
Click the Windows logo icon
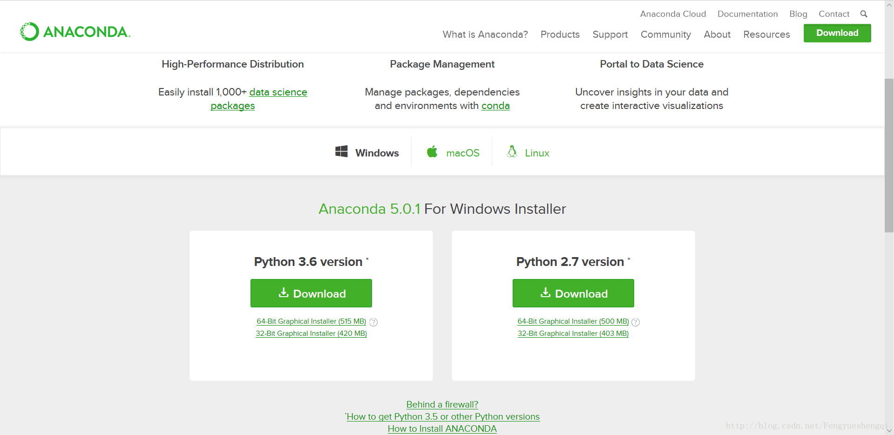[341, 151]
